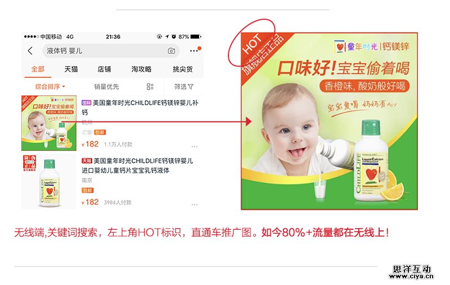Viewport: 450px width, 285px height.
Task: Tap three dots on first product listing
Action: (x=195, y=146)
